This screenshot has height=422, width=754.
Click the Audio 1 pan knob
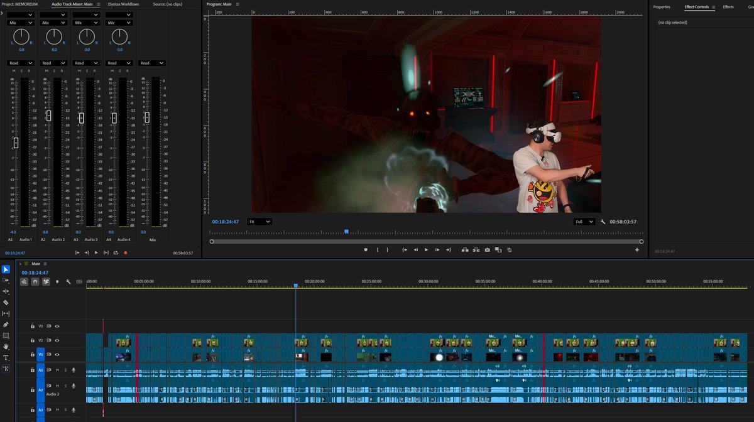(21, 37)
